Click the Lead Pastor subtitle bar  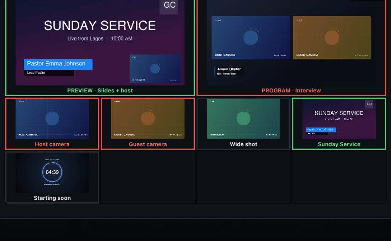click(x=49, y=73)
